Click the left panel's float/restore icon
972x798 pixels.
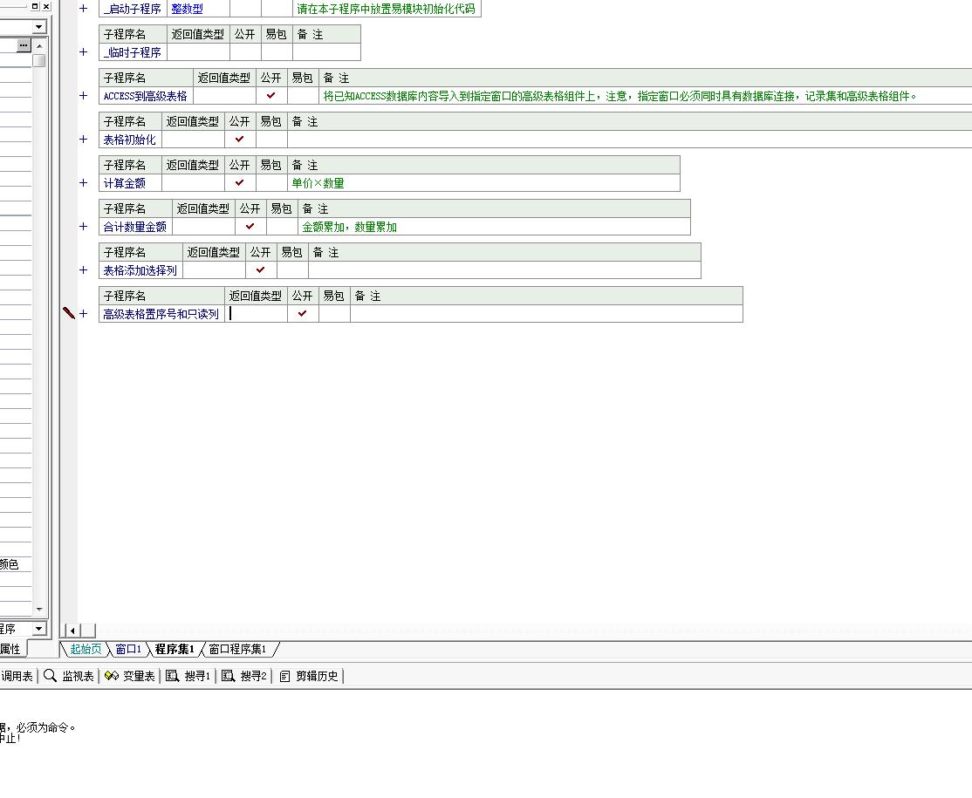35,6
